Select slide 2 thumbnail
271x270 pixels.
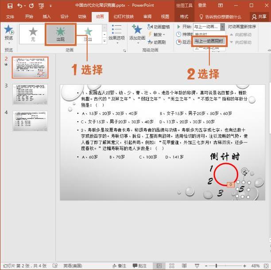pyautogui.click(x=30, y=67)
